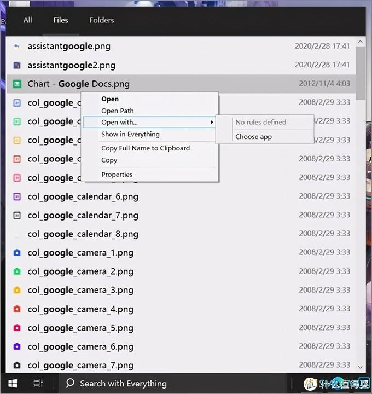The width and height of the screenshot is (372, 394).
Task: Select Open with... menu entry
Action: 149,123
